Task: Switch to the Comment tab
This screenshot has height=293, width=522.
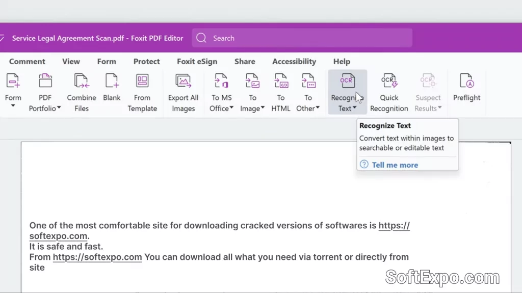Action: 27,62
